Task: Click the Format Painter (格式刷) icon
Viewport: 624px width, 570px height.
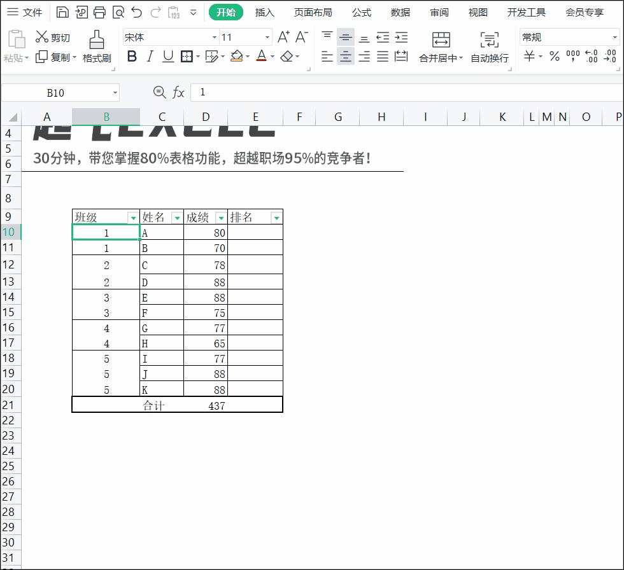Action: tap(97, 39)
